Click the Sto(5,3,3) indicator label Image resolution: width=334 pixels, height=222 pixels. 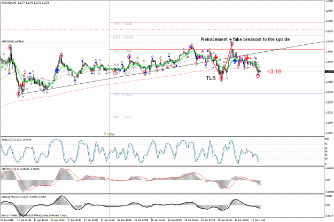[17, 140]
